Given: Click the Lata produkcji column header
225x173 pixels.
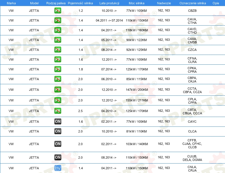Looking at the screenshot, I should 109,3.
